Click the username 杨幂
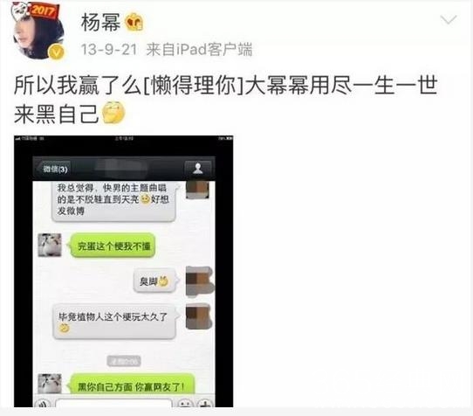Image resolution: width=473 pixels, height=416 pixels. [100, 23]
